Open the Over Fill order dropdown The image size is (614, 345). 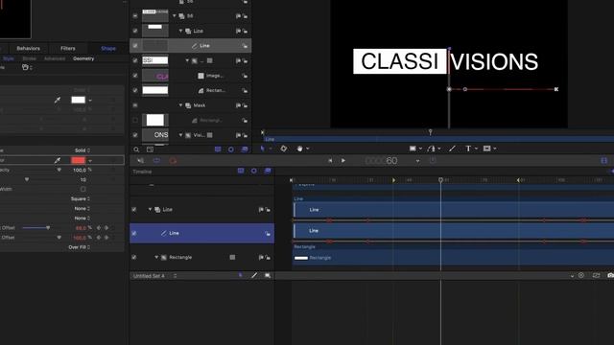tap(80, 247)
